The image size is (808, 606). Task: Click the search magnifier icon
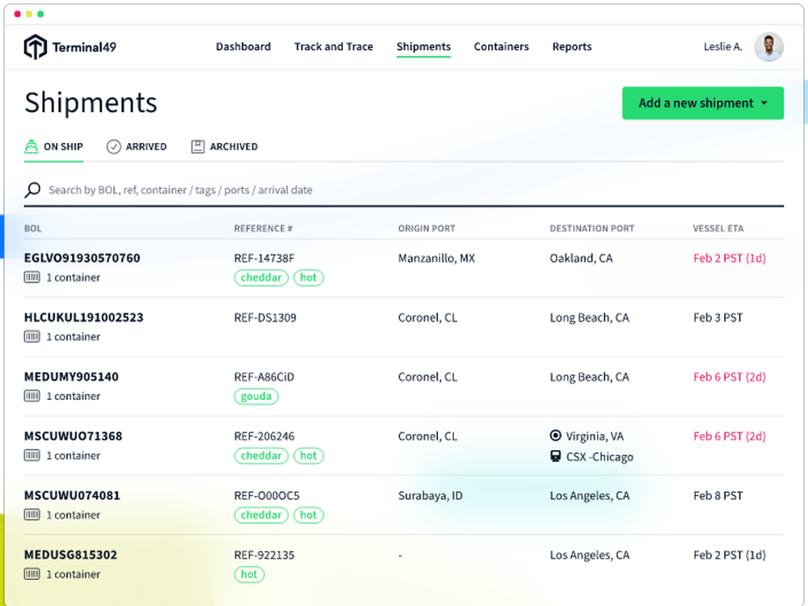coord(32,190)
